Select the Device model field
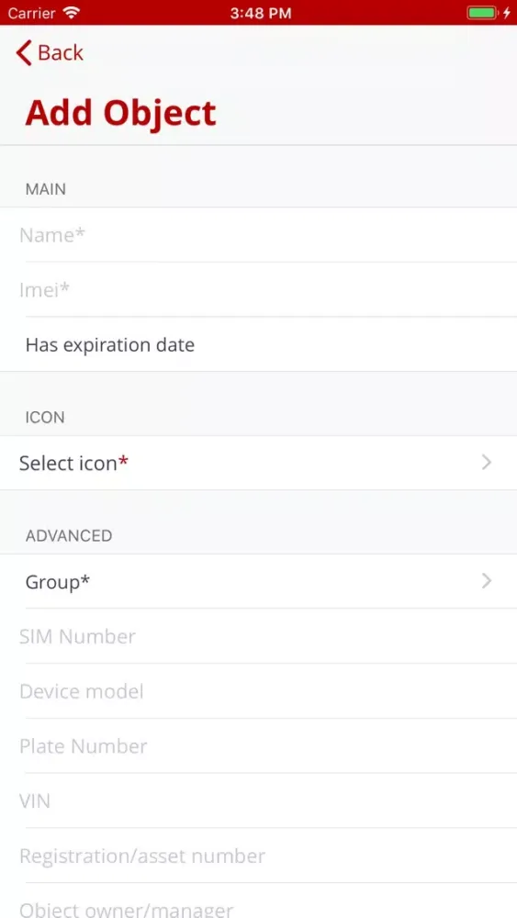This screenshot has width=517, height=918. (258, 691)
